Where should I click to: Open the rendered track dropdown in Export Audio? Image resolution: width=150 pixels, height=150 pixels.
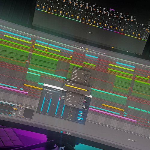point(85,74)
